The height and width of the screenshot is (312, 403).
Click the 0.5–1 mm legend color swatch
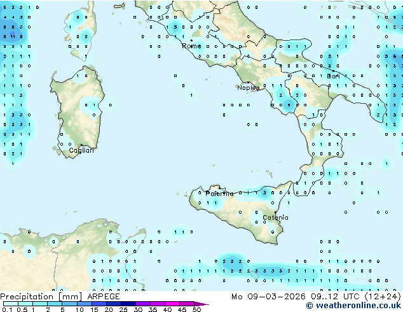point(25,304)
